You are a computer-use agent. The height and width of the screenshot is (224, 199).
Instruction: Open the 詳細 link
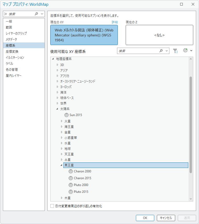click(x=115, y=22)
